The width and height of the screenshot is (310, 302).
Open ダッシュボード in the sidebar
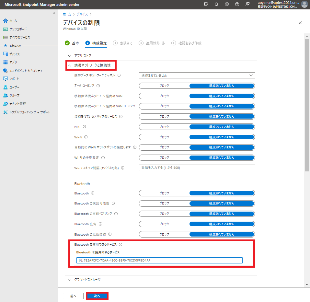click(x=15, y=29)
